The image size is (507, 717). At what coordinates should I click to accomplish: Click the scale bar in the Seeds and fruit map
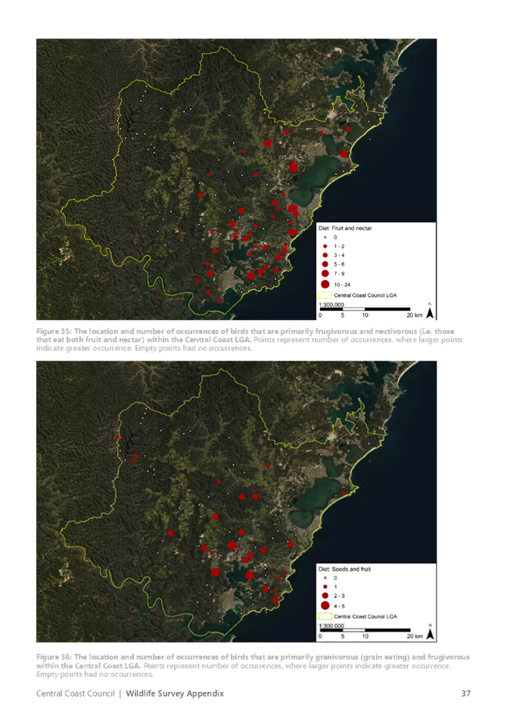(x=365, y=631)
